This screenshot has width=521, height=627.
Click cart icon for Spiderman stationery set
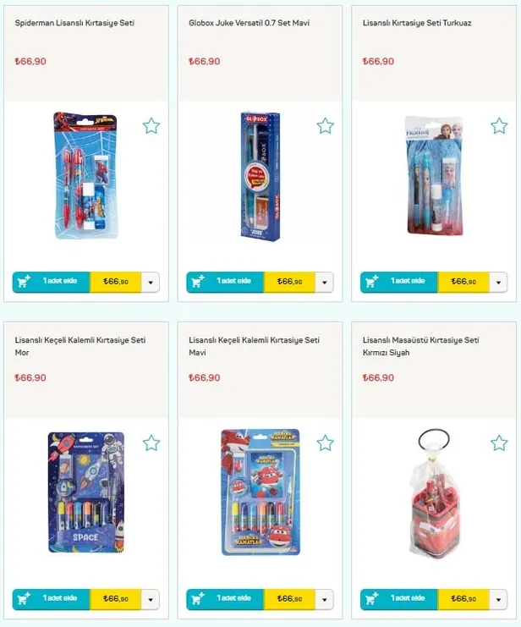click(x=24, y=282)
